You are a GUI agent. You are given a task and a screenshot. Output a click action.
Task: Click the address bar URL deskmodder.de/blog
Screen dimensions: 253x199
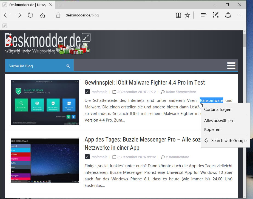82,15
